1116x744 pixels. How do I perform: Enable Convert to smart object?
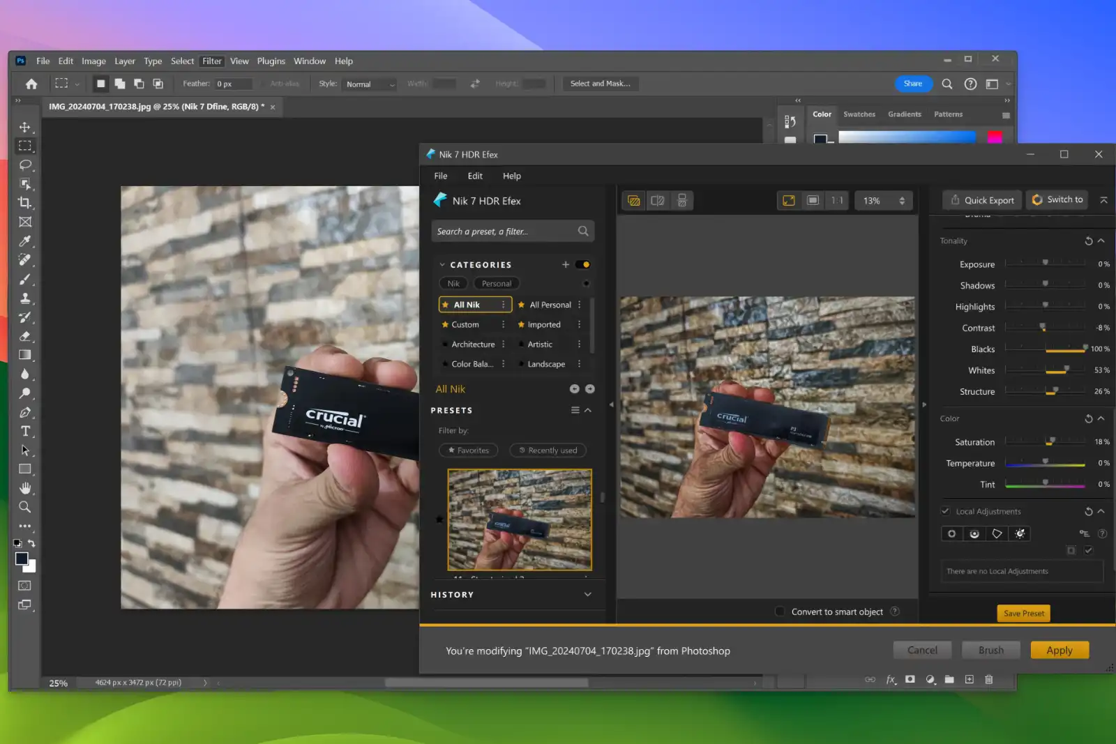pos(779,612)
